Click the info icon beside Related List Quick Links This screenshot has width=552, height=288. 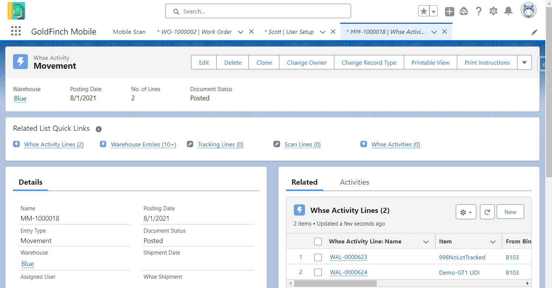pyautogui.click(x=98, y=129)
